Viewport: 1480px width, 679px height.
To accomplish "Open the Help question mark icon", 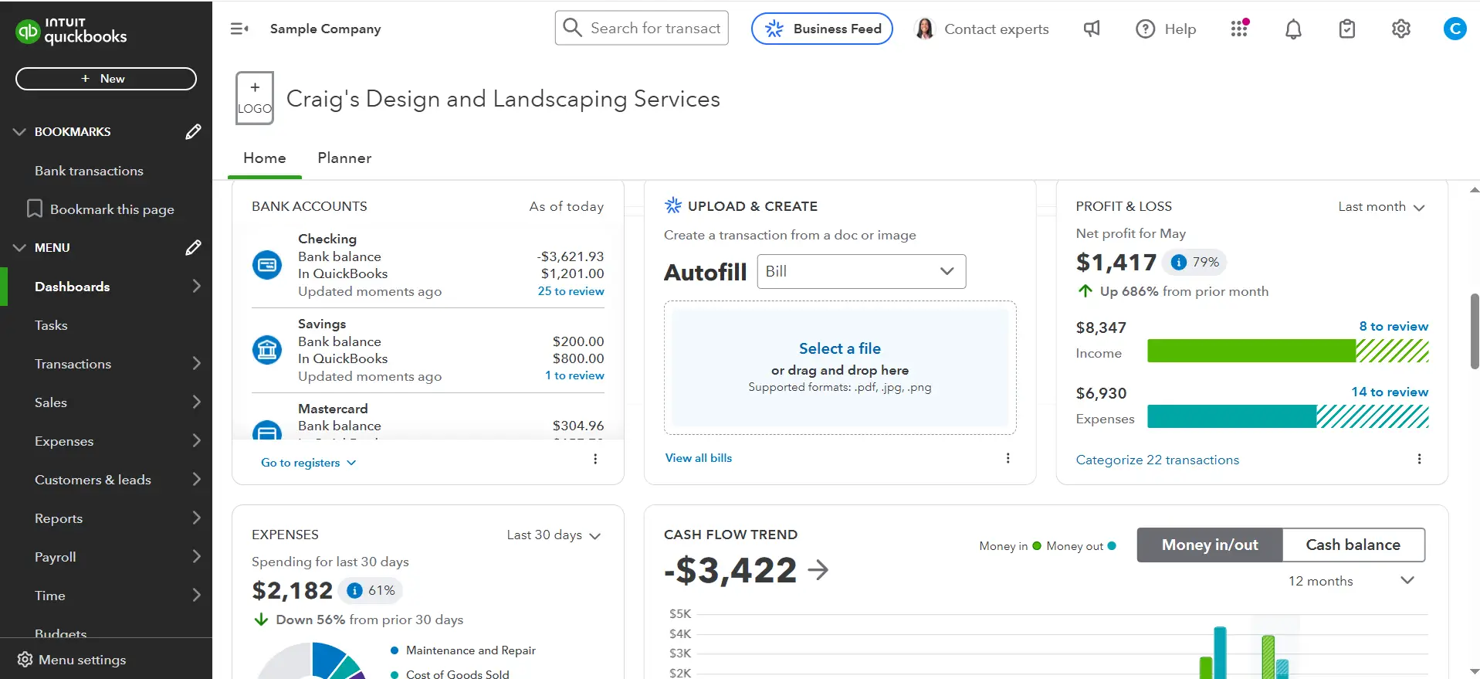I will pyautogui.click(x=1146, y=29).
